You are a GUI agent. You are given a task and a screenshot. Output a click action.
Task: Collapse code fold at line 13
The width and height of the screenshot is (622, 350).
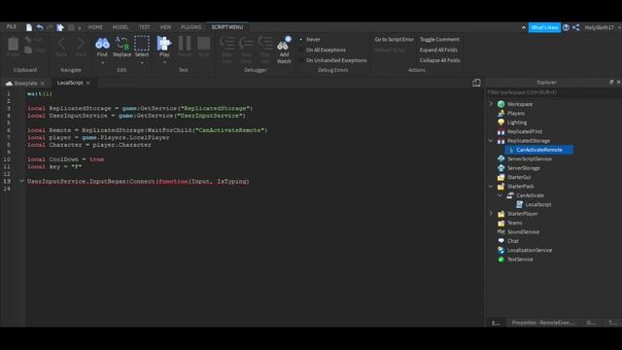21,181
